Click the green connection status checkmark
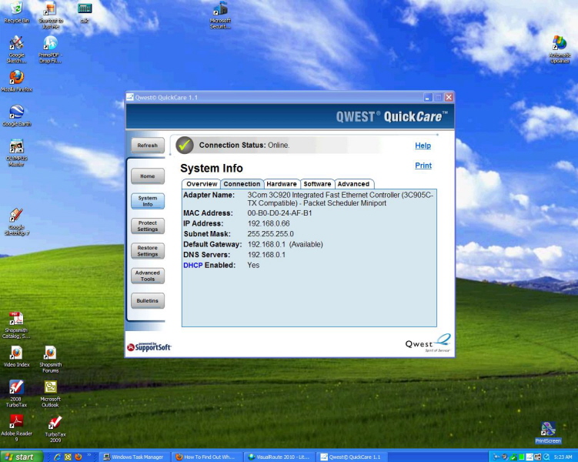This screenshot has width=578, height=462. click(x=185, y=146)
